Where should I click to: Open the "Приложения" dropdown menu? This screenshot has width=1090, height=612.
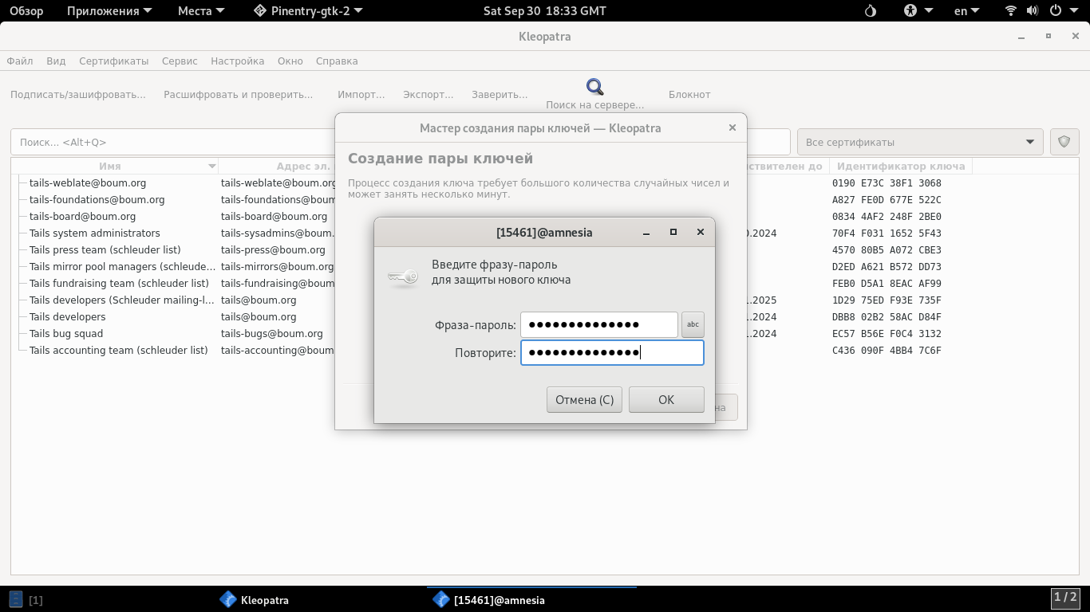pos(102,11)
